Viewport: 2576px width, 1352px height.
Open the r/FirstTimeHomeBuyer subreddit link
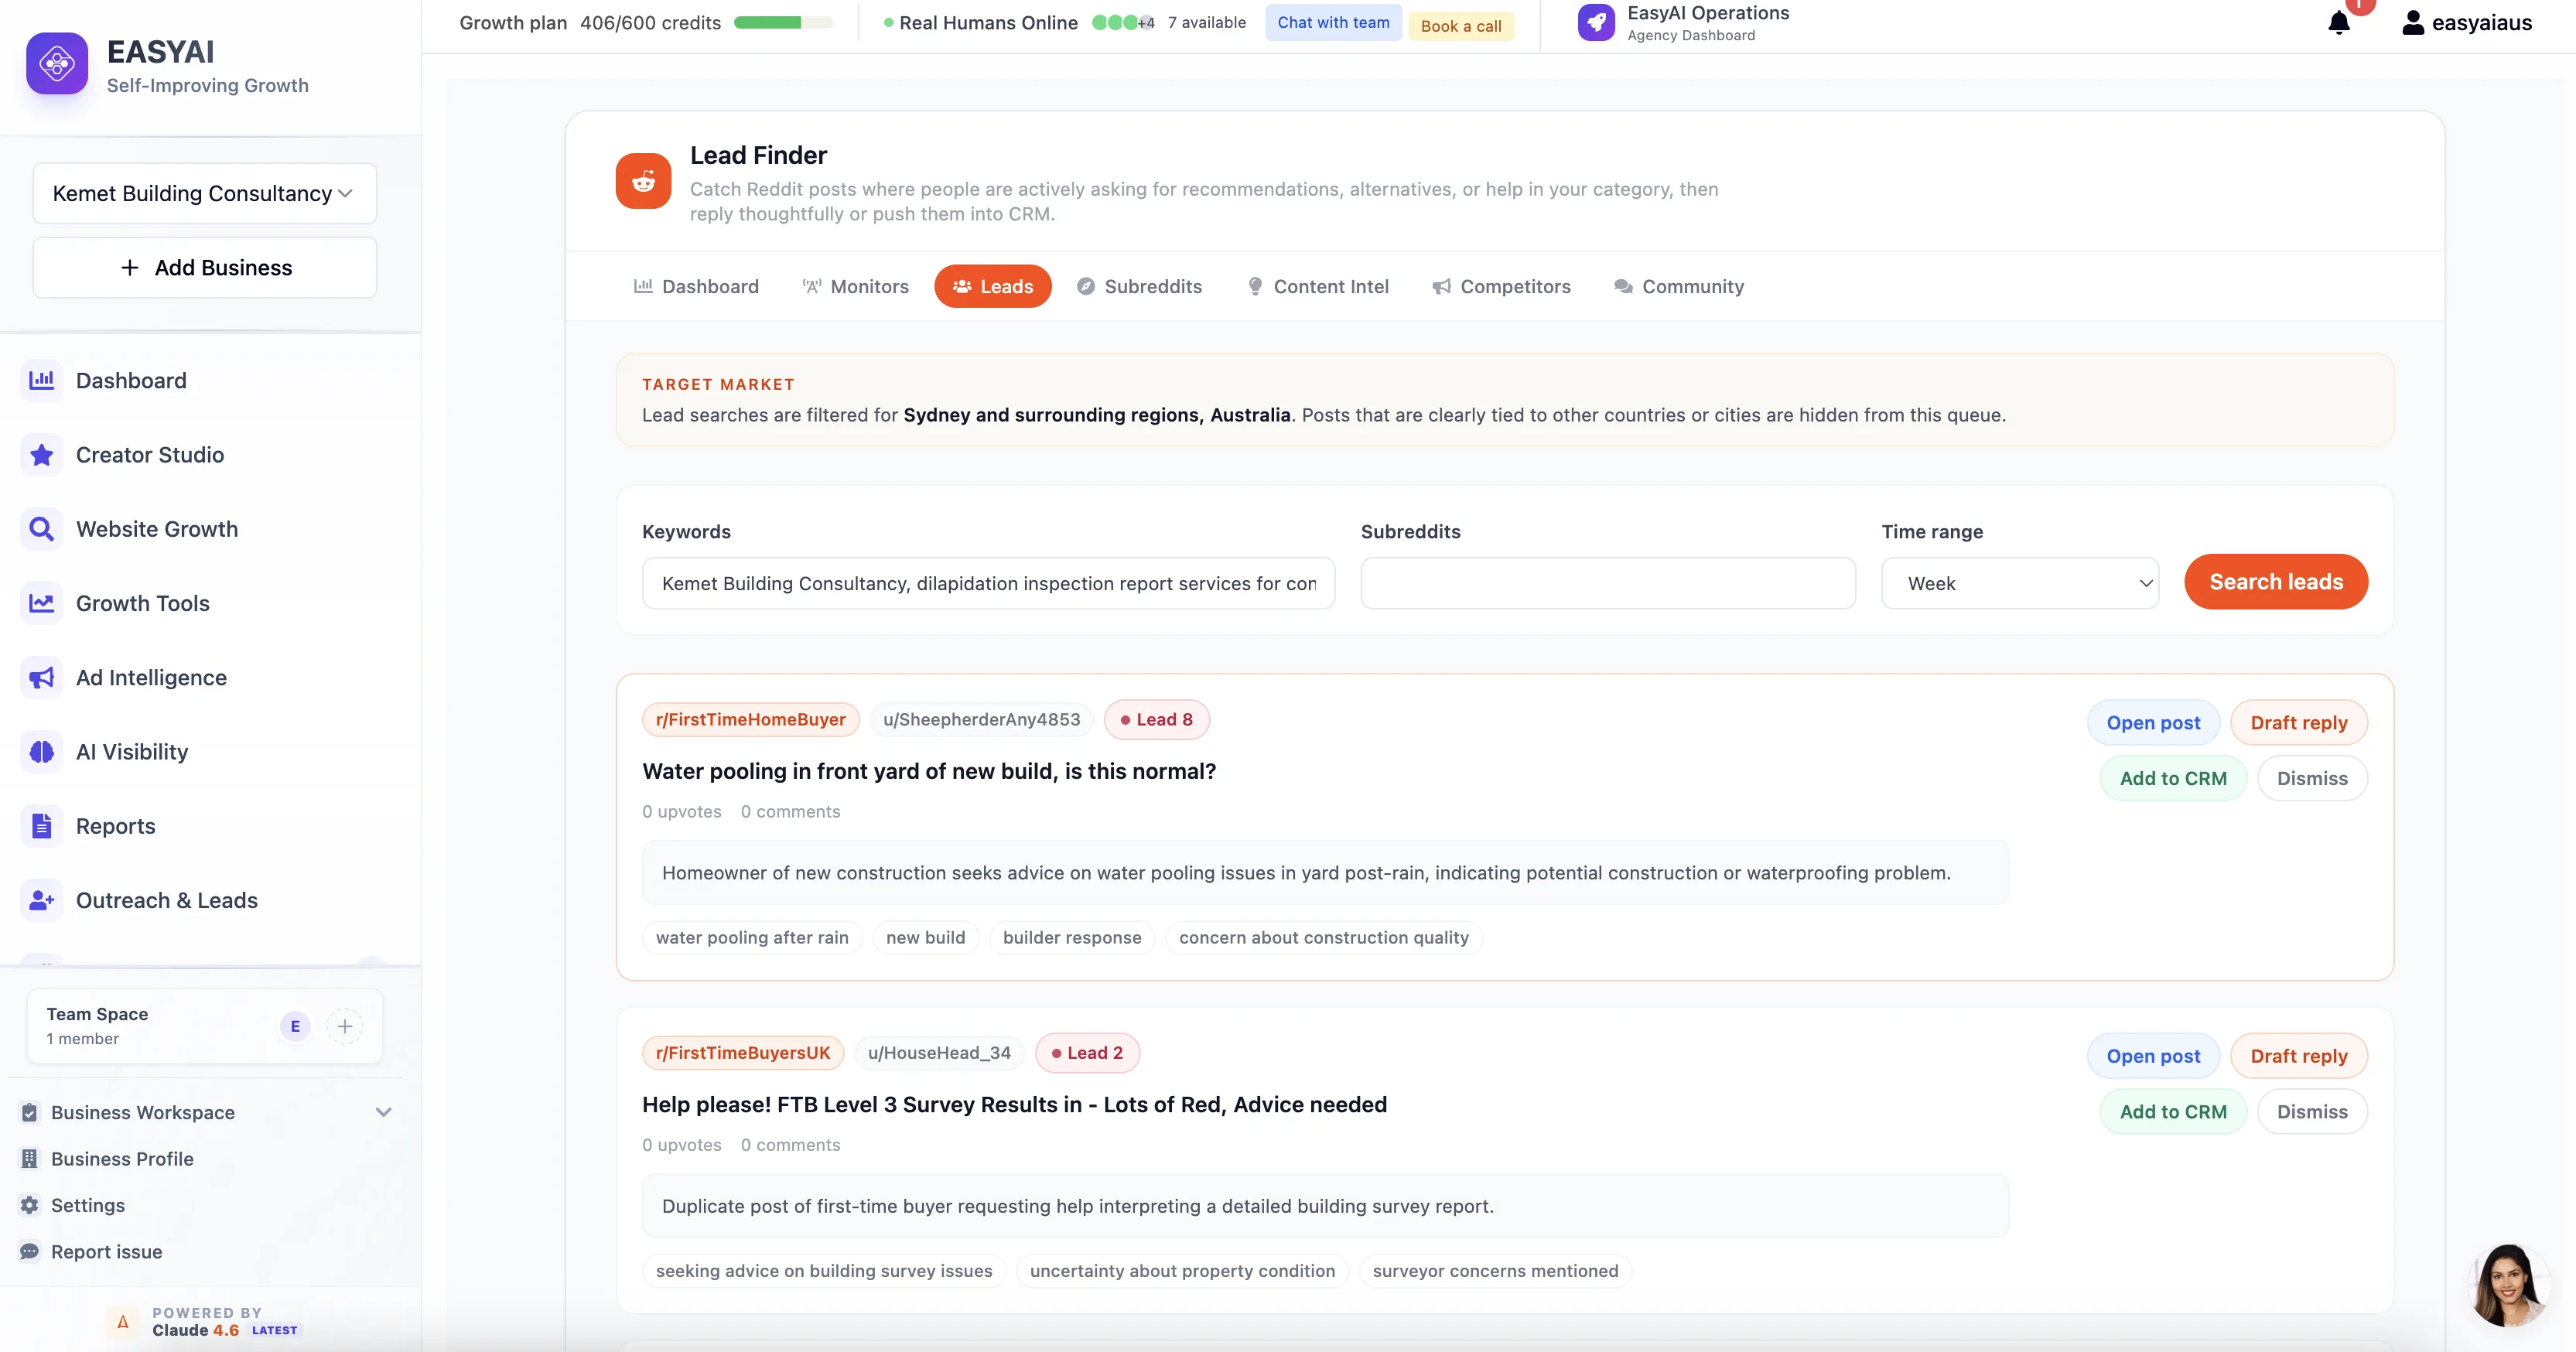point(750,719)
